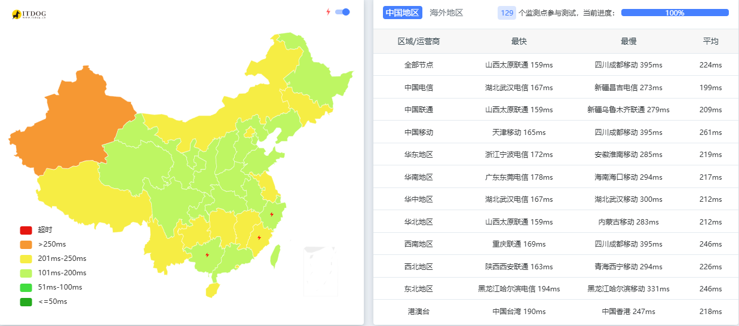The width and height of the screenshot is (739, 326).
Task: Click the 区域/运营商 column header
Action: coord(419,41)
